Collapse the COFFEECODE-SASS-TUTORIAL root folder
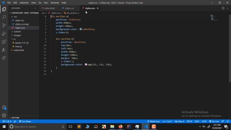This screenshot has height=130, width=231. (x=24, y=13)
